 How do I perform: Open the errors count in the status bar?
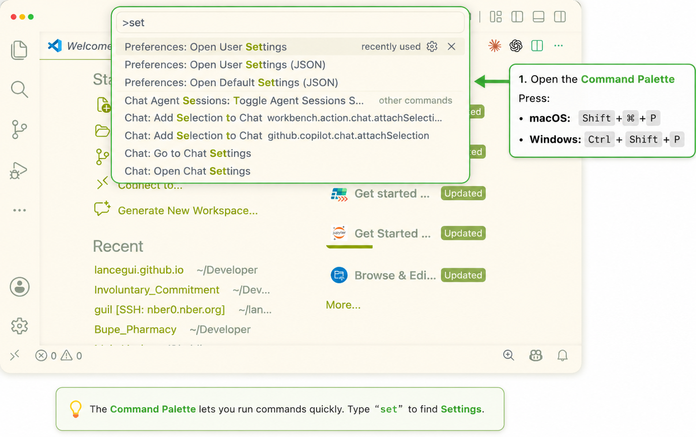[46, 356]
